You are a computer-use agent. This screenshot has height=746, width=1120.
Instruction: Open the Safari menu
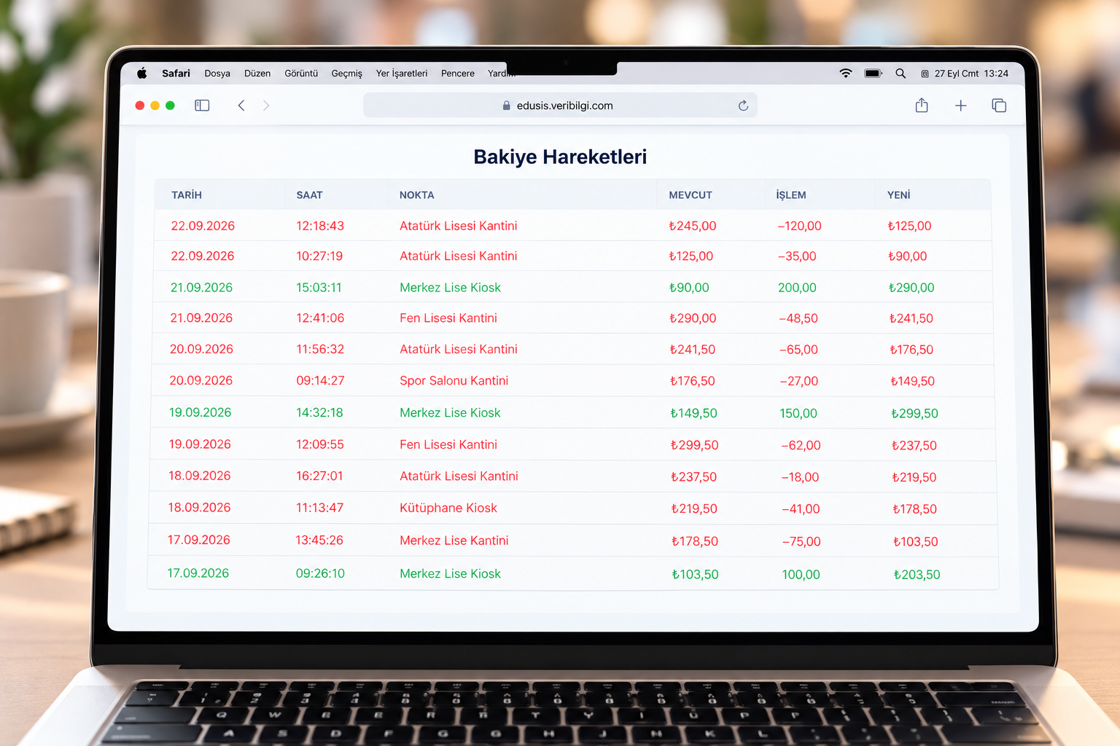[x=176, y=74]
